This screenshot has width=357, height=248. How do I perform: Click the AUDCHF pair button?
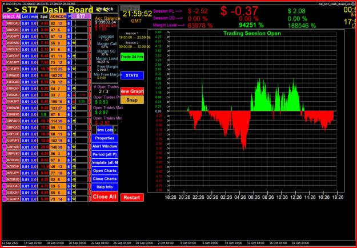click(13, 30)
